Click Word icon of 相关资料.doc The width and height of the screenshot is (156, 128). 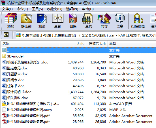[4, 98]
